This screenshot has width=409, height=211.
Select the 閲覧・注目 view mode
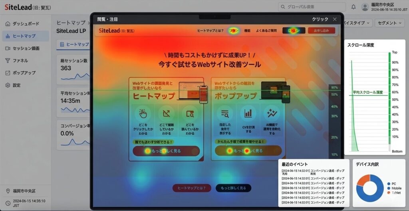click(x=107, y=19)
